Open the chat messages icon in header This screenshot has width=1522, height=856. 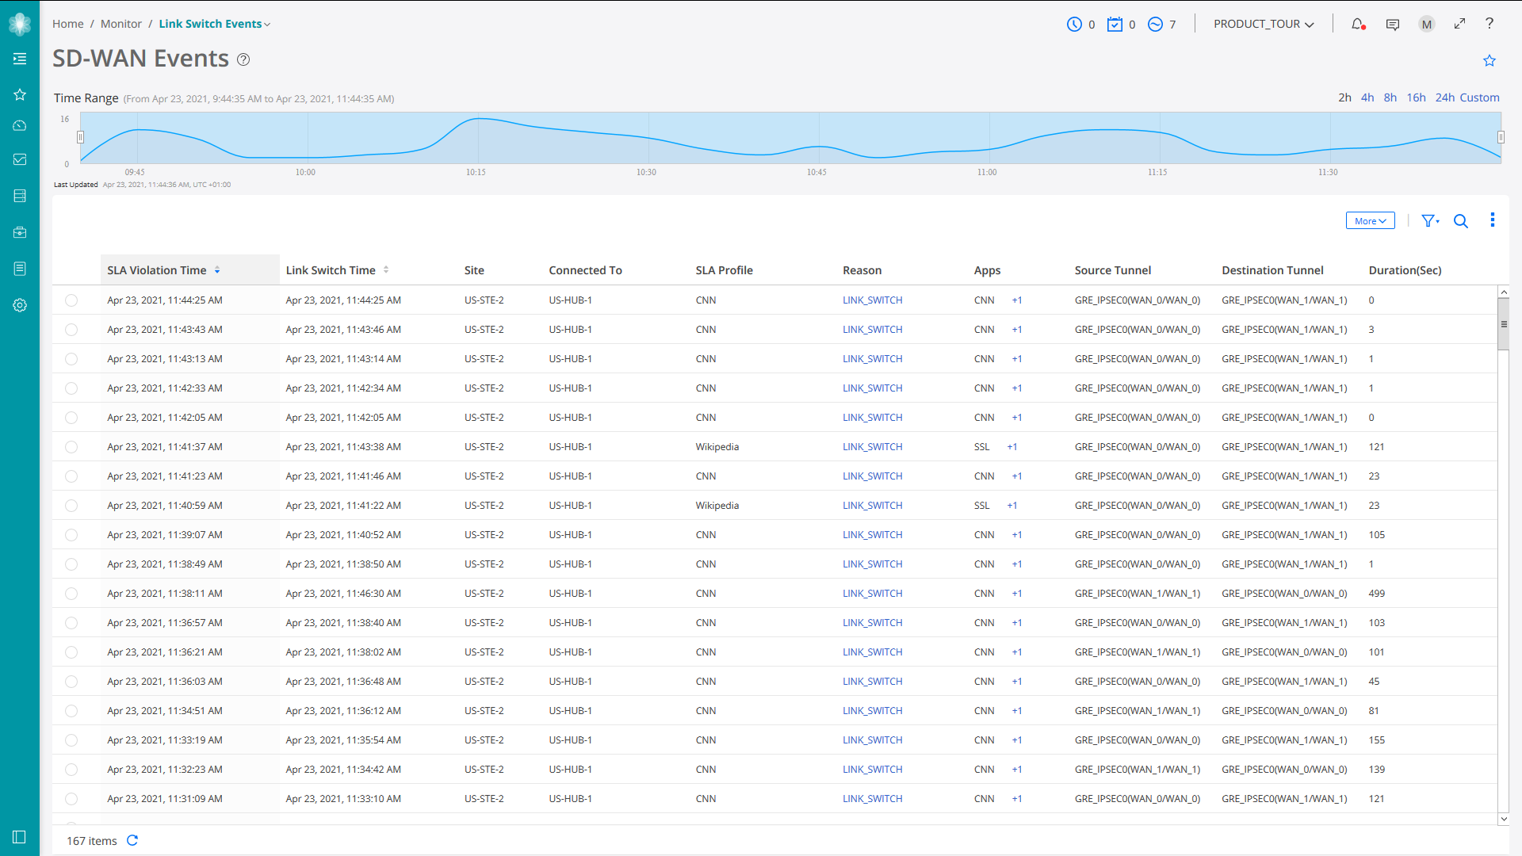point(1392,25)
